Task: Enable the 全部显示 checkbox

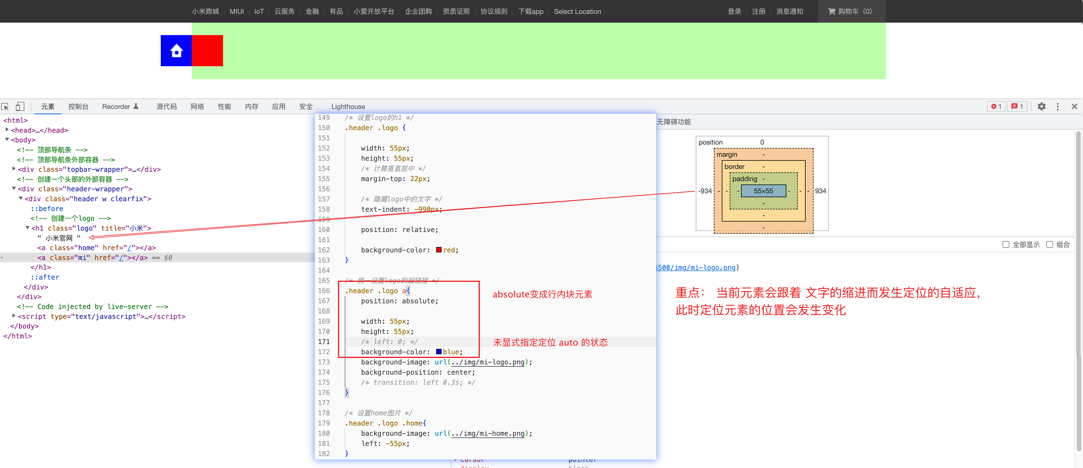Action: point(1006,244)
